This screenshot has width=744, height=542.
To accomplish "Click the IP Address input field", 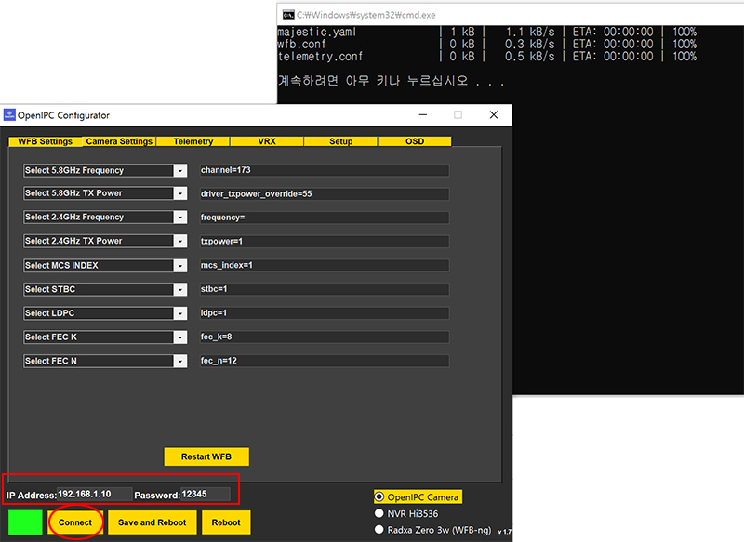I will tap(94, 495).
